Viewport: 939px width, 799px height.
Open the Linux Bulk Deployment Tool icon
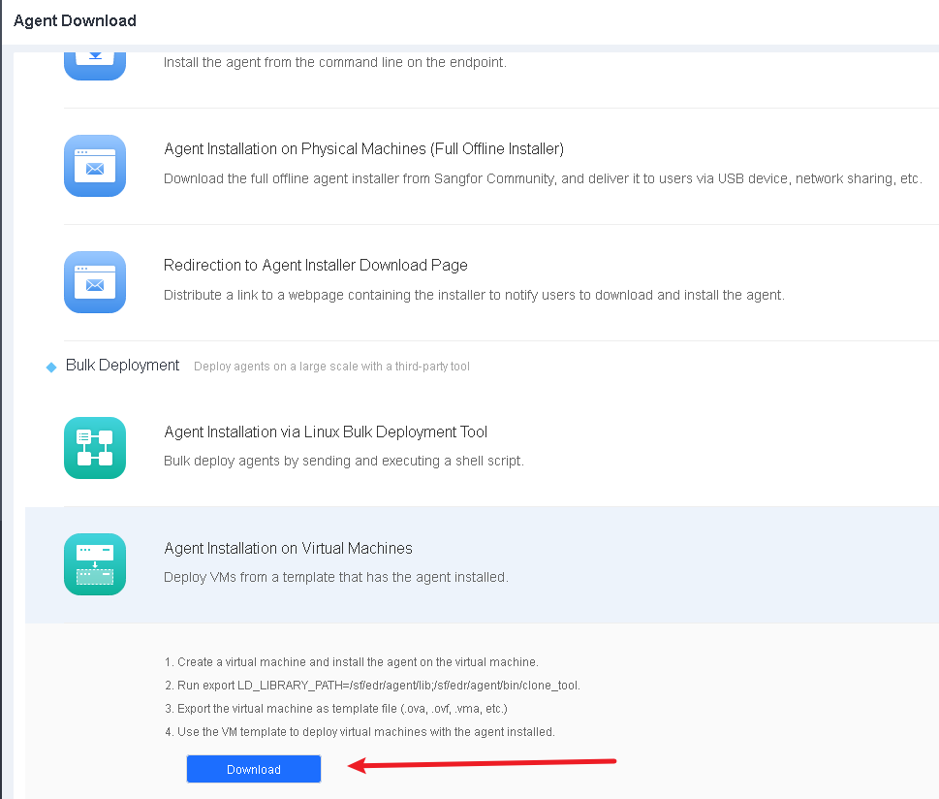(95, 448)
